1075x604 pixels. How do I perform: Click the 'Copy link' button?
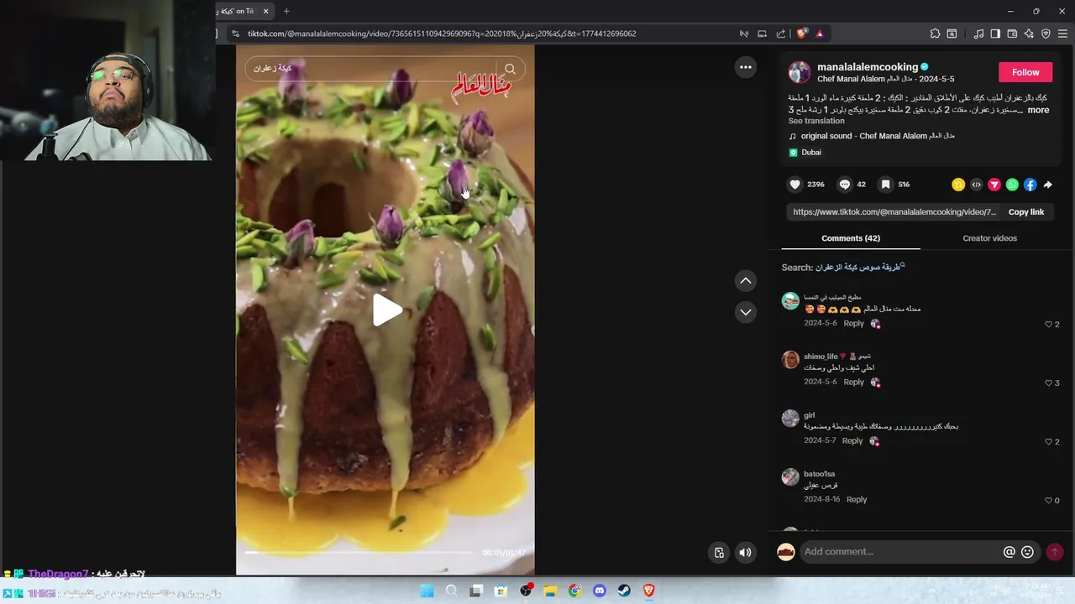pos(1026,212)
